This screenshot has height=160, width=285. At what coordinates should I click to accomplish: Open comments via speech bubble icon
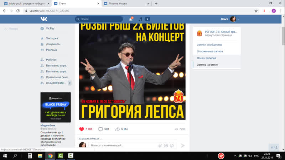100,129
